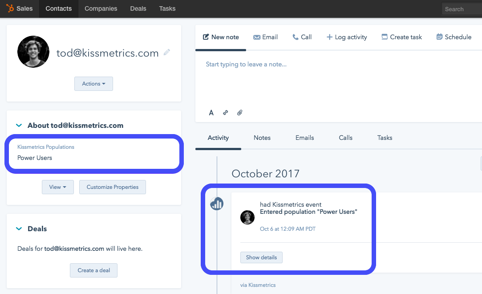Open the Schedule tab
The height and width of the screenshot is (294, 482).
454,37
